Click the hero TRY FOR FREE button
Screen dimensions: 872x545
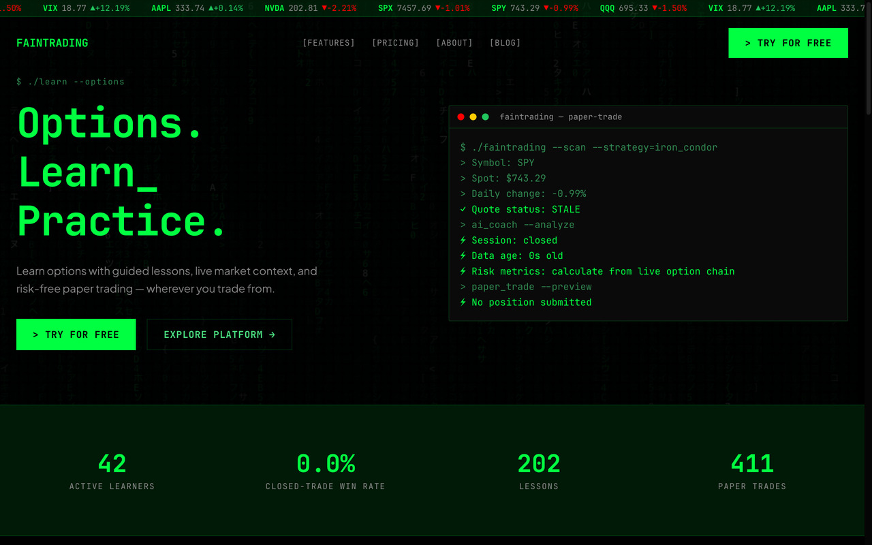76,334
